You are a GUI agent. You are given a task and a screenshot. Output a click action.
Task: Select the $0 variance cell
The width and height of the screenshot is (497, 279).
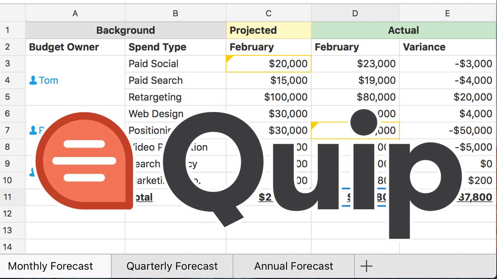pyautogui.click(x=448, y=164)
